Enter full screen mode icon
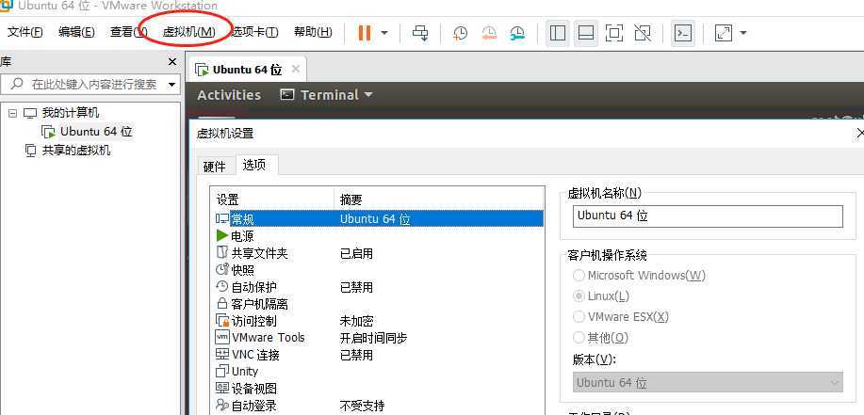Viewport: 864px width, 415px height. (613, 33)
